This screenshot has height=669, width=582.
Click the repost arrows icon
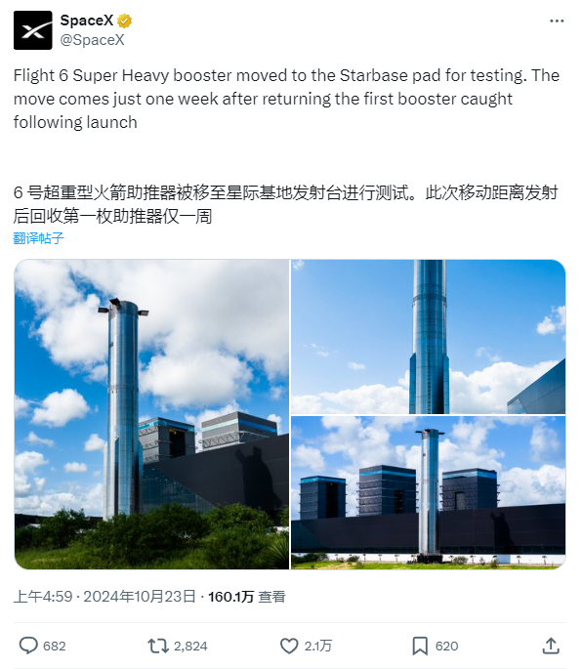(x=158, y=646)
